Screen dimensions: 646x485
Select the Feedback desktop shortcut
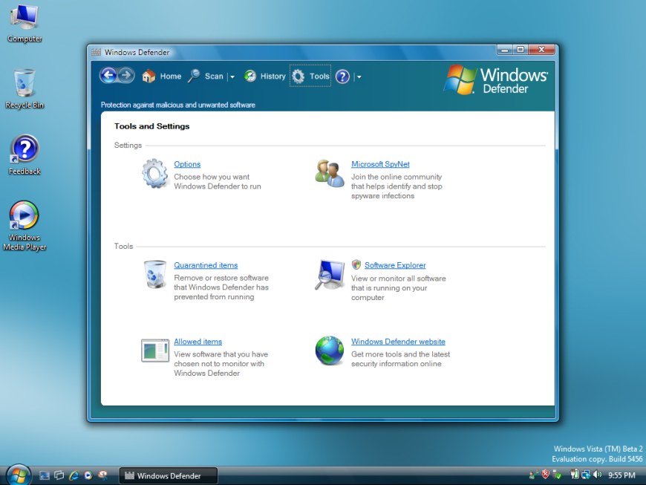click(25, 155)
